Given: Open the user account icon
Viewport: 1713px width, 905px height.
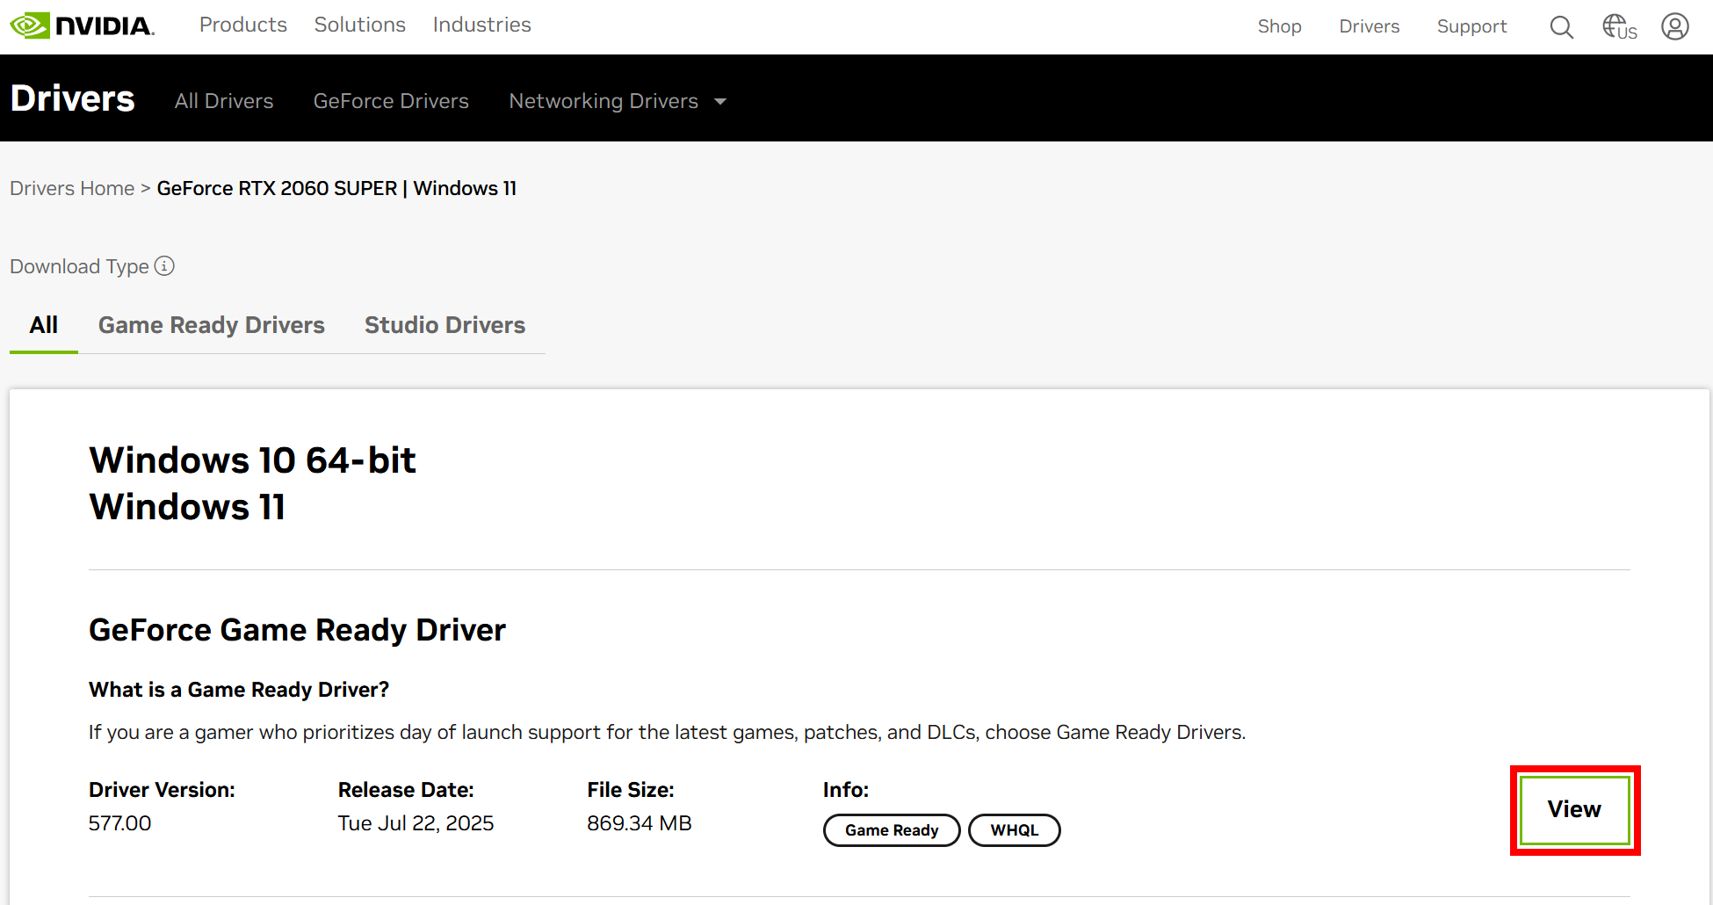Looking at the screenshot, I should [x=1674, y=26].
